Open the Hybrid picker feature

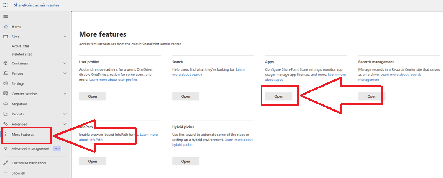click(x=186, y=161)
